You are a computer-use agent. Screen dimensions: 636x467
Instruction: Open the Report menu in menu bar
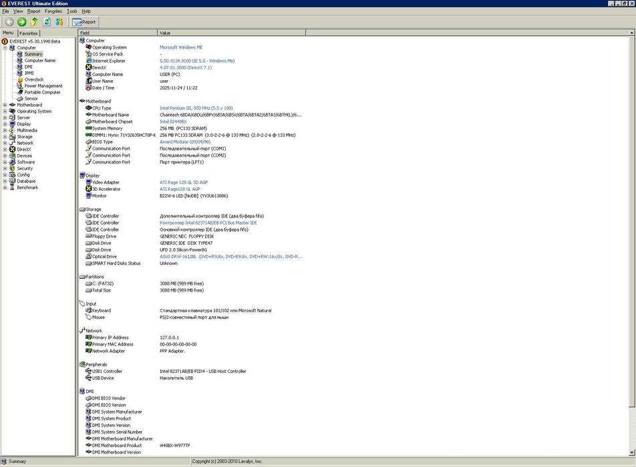coord(33,11)
